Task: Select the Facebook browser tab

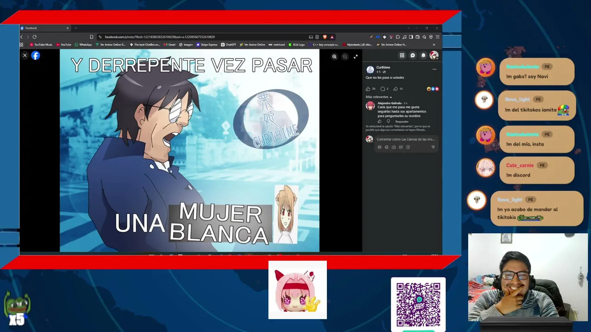Action: [x=45, y=28]
